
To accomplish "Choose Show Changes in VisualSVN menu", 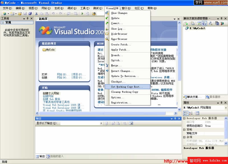I will [x=127, y=13].
